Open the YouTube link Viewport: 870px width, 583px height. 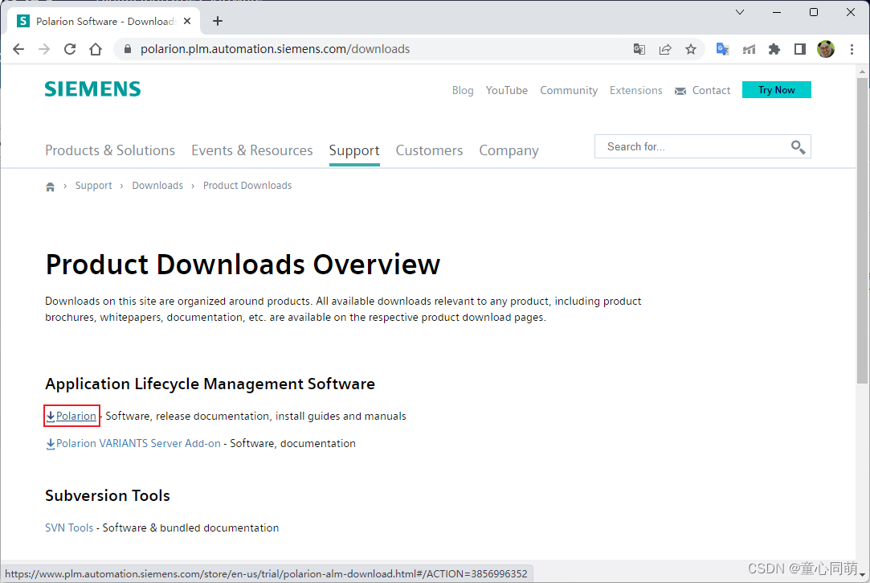point(507,90)
